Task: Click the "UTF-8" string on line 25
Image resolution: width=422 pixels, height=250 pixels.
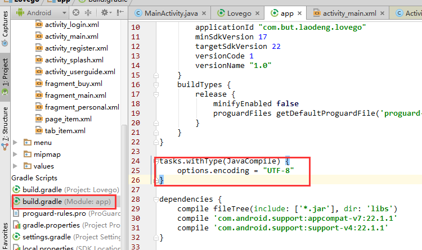Action: click(279, 171)
